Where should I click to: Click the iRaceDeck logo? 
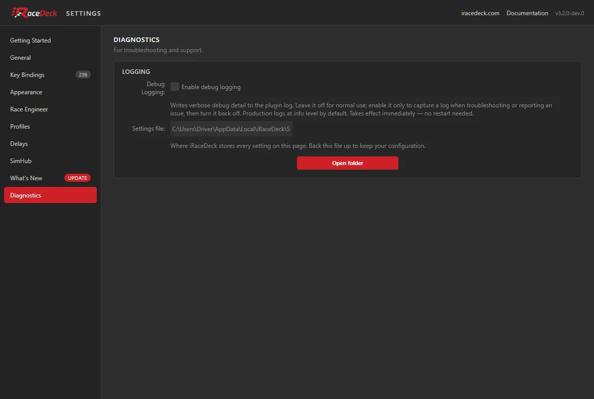click(34, 13)
